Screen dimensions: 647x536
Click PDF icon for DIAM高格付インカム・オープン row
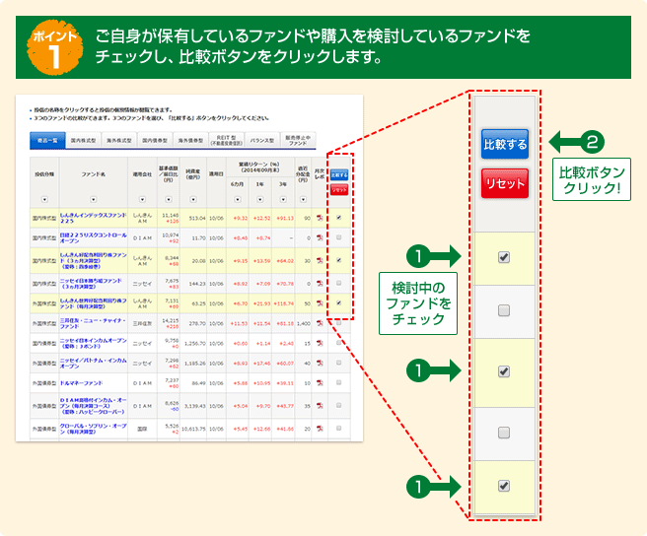(x=321, y=405)
